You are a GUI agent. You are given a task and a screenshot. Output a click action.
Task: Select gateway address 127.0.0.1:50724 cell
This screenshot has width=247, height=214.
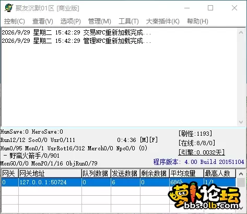[50, 182]
